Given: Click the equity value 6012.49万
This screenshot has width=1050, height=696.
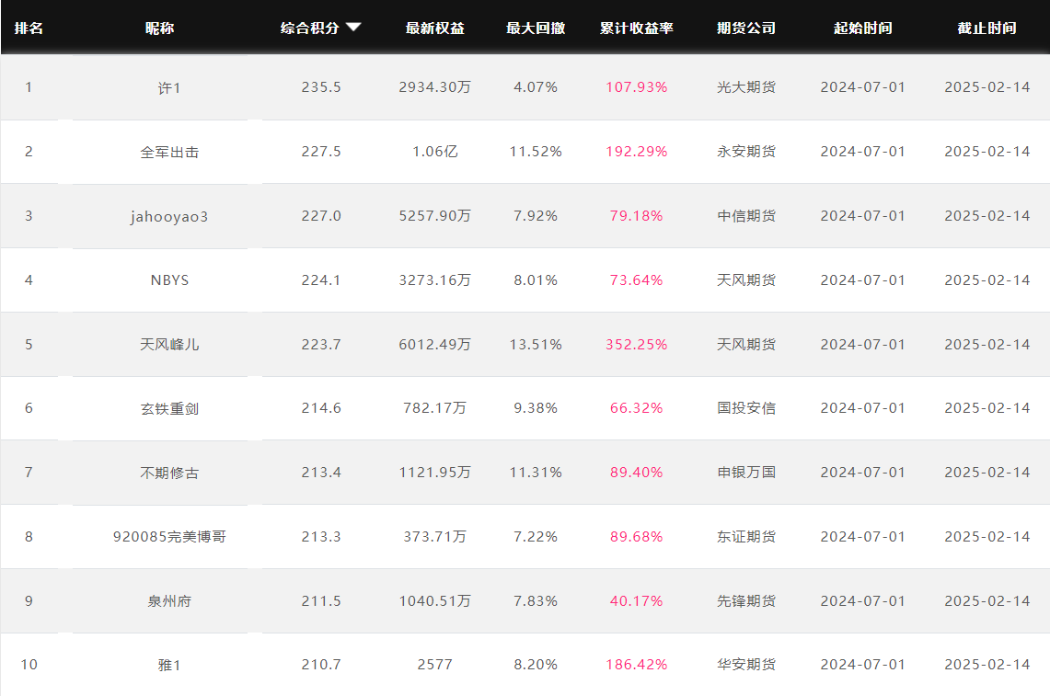Looking at the screenshot, I should click(434, 344).
